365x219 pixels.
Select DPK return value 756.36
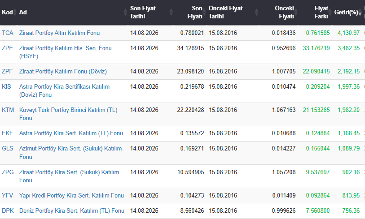(x=351, y=210)
